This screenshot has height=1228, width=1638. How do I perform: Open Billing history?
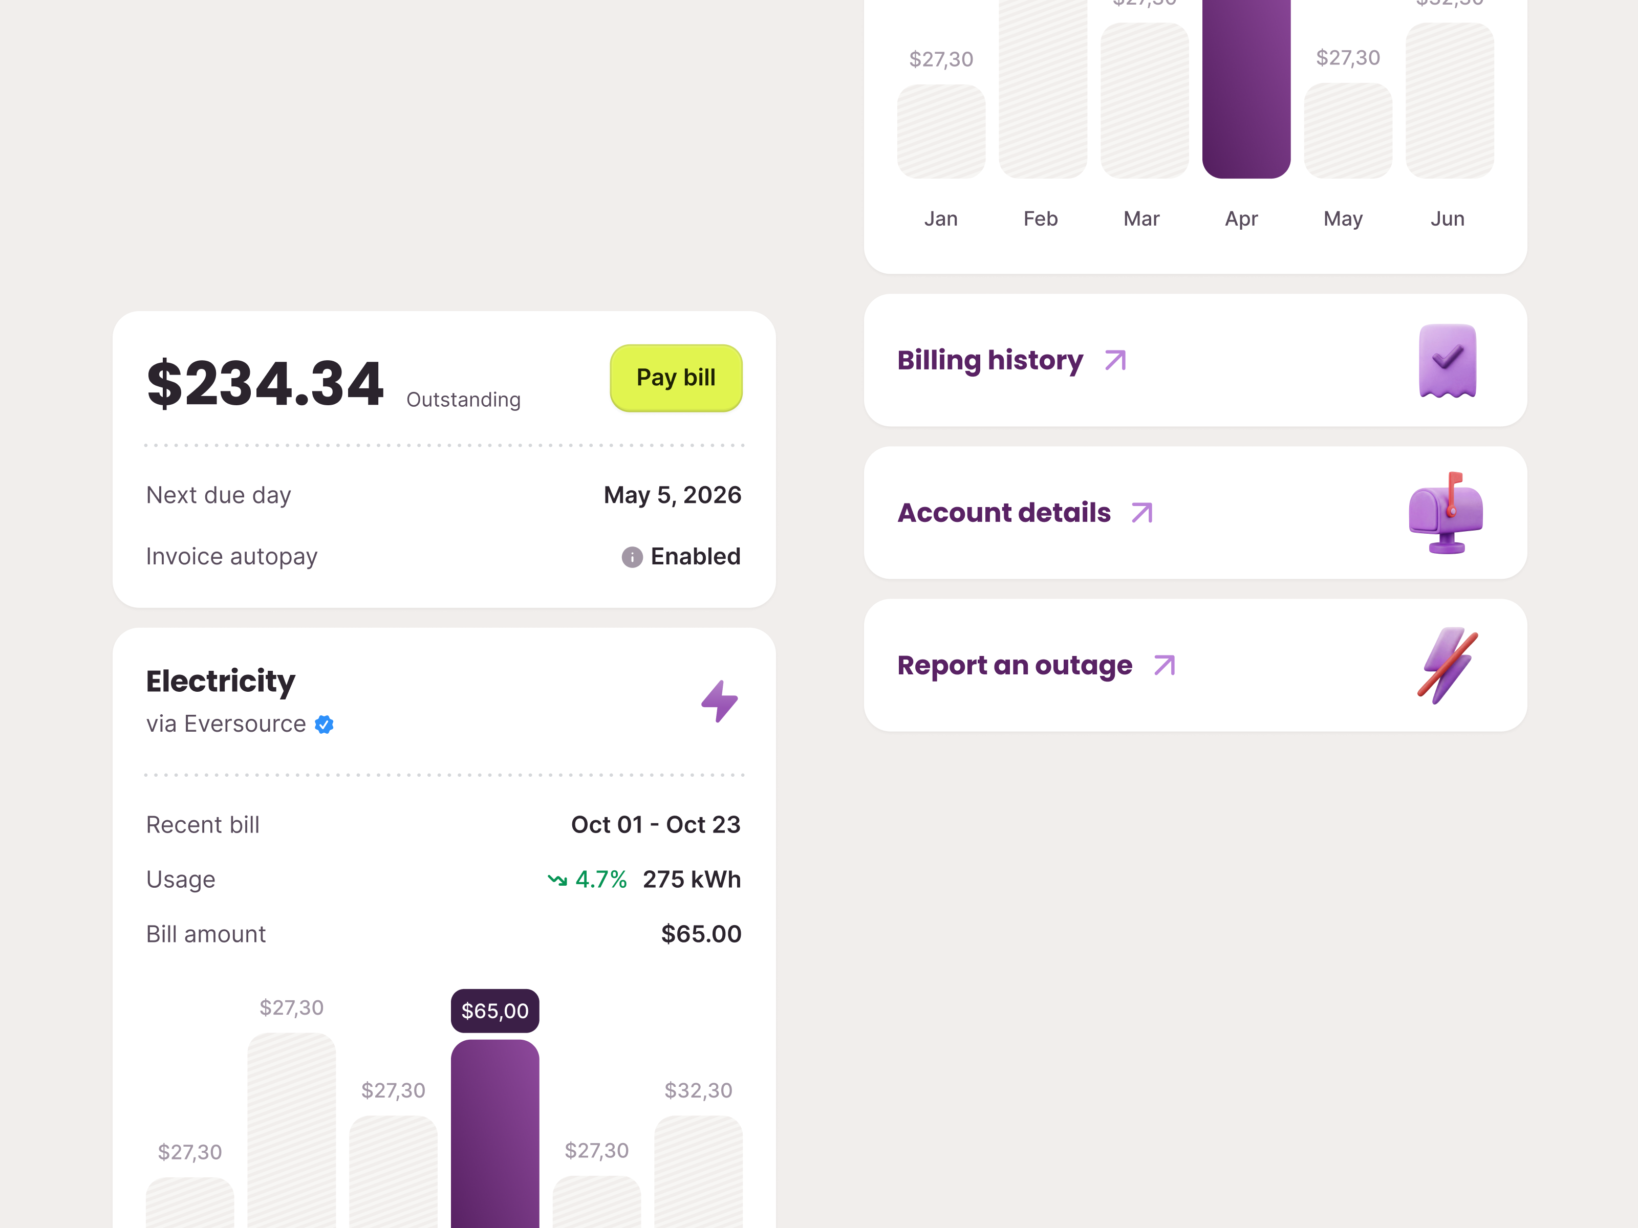pos(990,361)
